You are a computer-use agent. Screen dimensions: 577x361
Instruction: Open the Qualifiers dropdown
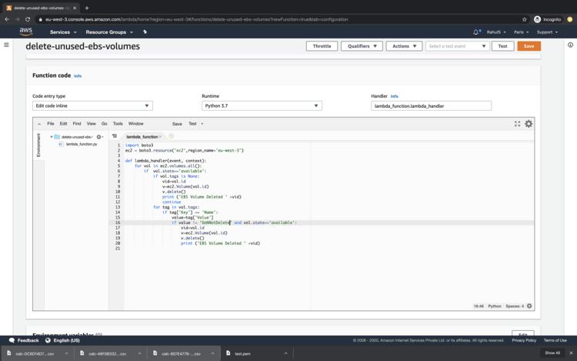(361, 46)
